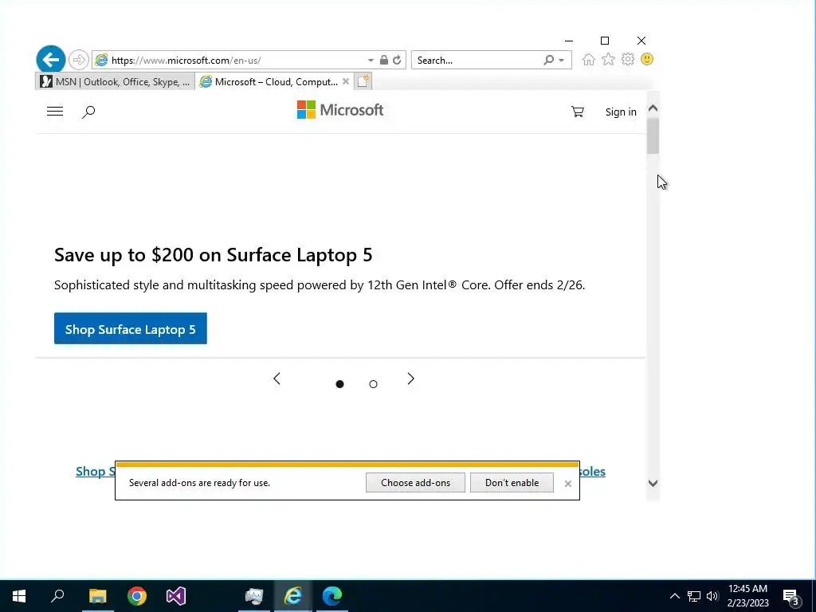
Task: Dismiss the add-ons notification bar
Action: tap(568, 484)
